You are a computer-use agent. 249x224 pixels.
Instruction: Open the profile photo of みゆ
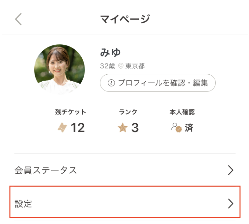coord(60,69)
